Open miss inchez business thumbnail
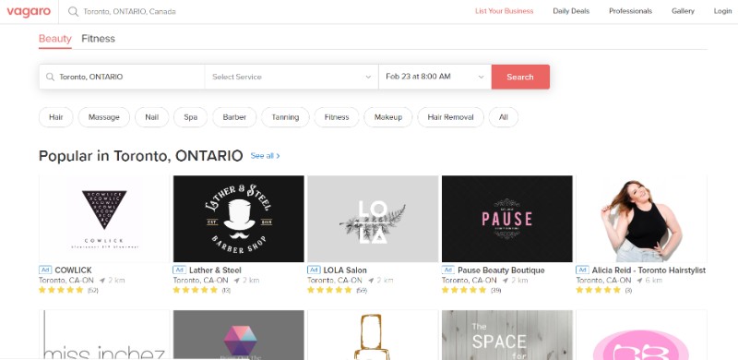 [x=104, y=334]
